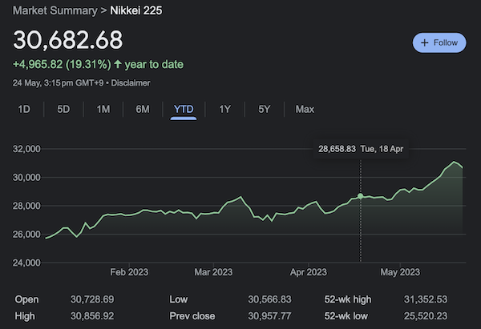481x329 pixels.
Task: Select the Max range tab
Action: click(x=305, y=109)
